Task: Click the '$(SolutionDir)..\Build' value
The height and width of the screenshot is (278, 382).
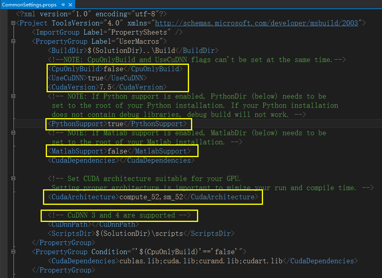Action: [x=131, y=51]
